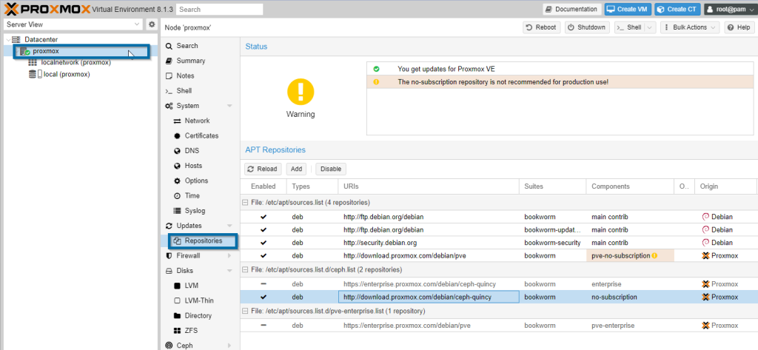The width and height of the screenshot is (758, 350).
Task: Collapse the System menu section
Action: pos(229,106)
